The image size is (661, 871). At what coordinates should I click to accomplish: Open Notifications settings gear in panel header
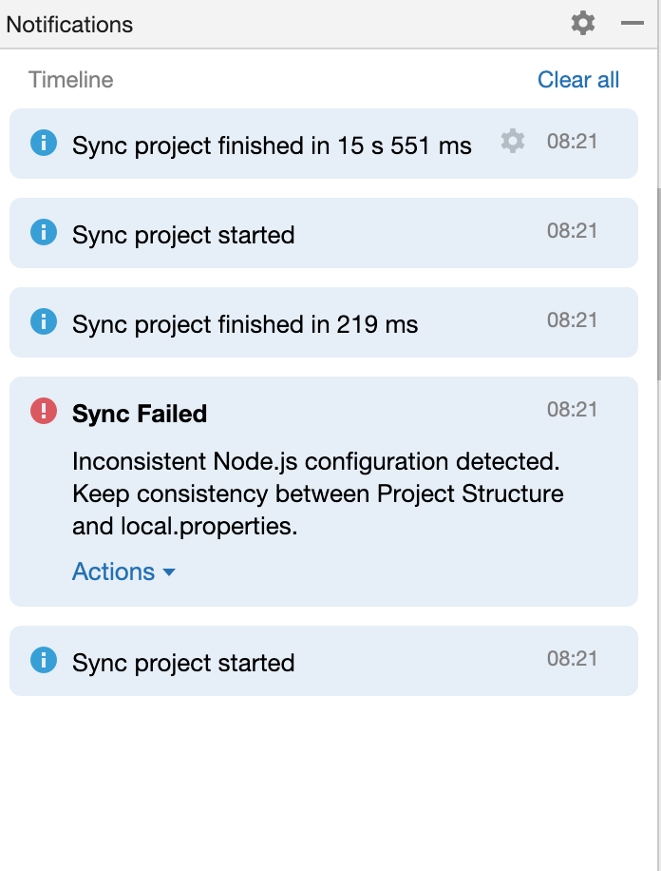point(582,23)
